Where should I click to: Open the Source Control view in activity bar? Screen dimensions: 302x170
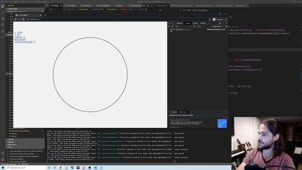coord(3,19)
